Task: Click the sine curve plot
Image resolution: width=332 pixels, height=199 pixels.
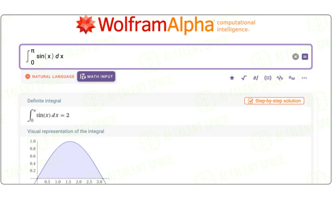Action: pyautogui.click(x=70, y=162)
